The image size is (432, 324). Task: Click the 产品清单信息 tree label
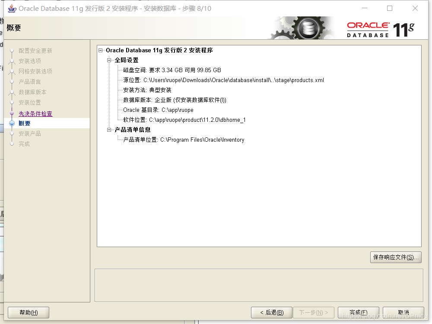pyautogui.click(x=133, y=130)
